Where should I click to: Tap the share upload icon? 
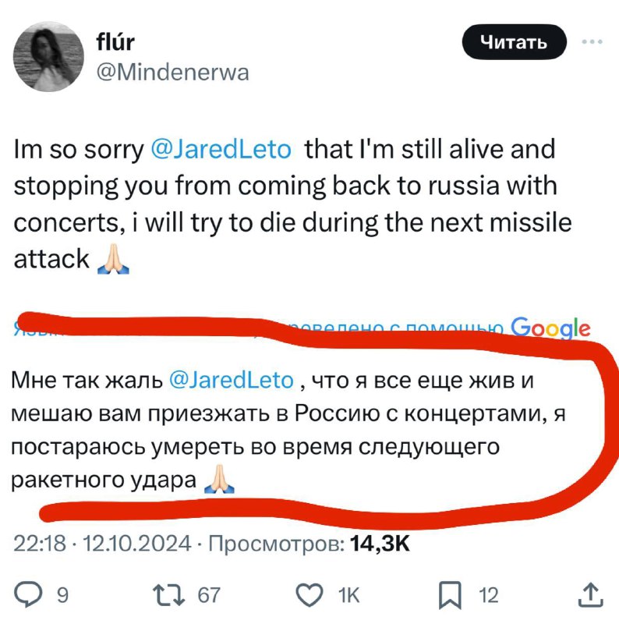coord(590,594)
